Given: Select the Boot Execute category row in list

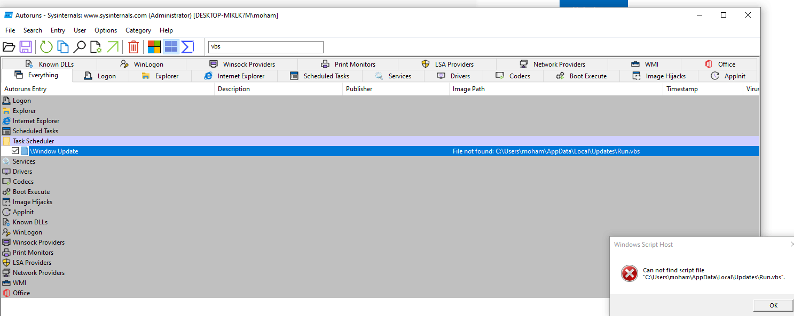Looking at the screenshot, I should (x=380, y=192).
